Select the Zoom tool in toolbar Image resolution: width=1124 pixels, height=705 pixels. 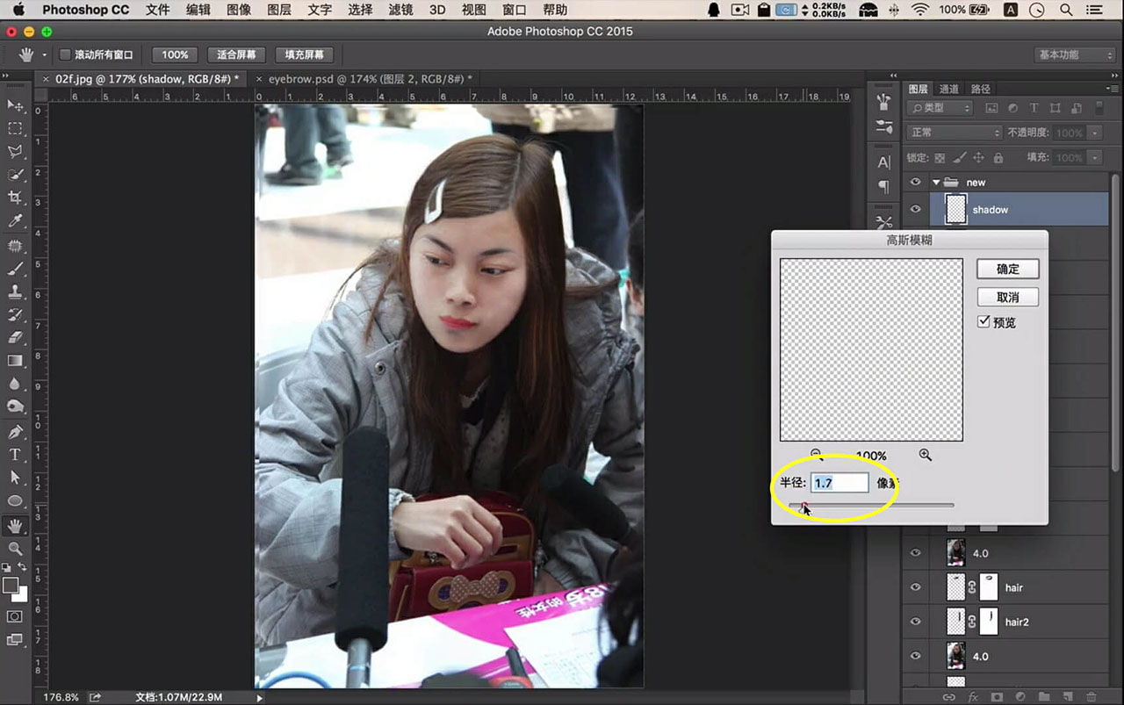pyautogui.click(x=15, y=549)
